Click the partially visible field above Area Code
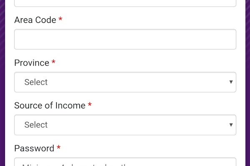 click(x=125, y=3)
